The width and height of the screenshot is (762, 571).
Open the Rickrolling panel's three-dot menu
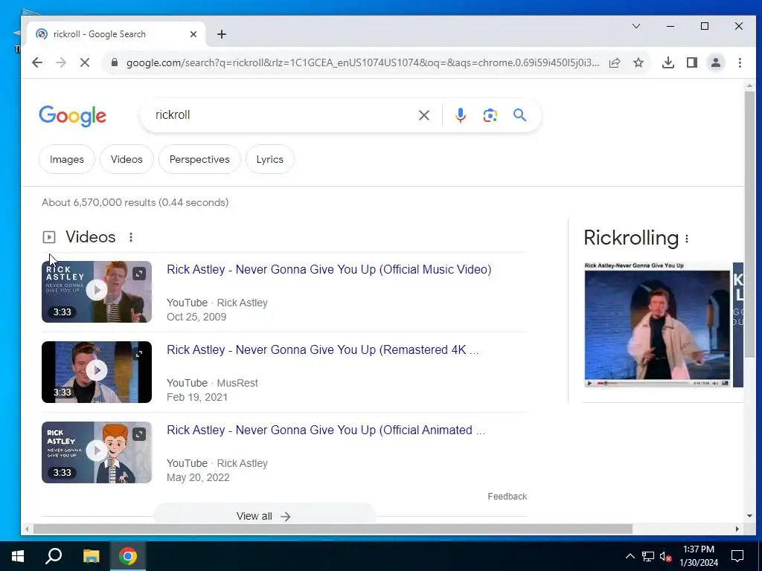pos(687,239)
